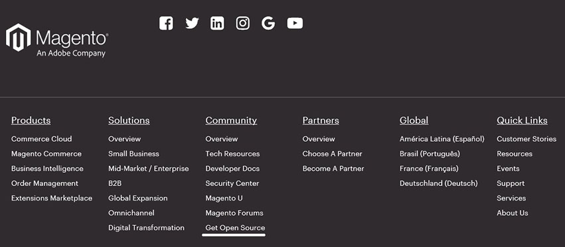
Task: Open the Google G icon
Action: 268,23
